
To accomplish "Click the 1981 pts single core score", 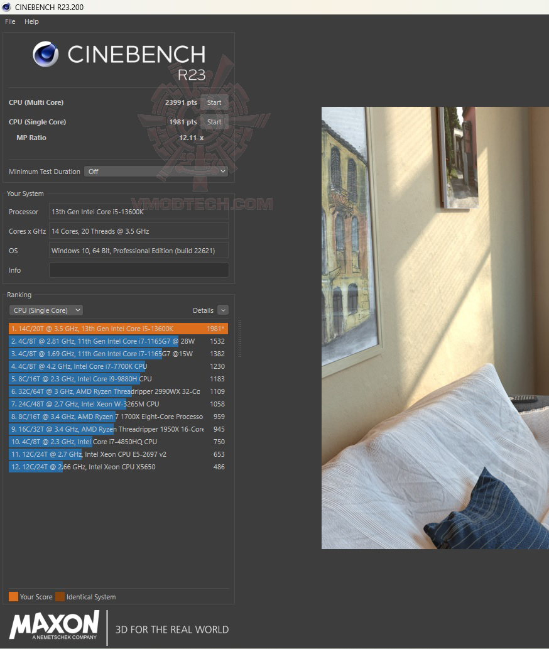I will pos(183,122).
